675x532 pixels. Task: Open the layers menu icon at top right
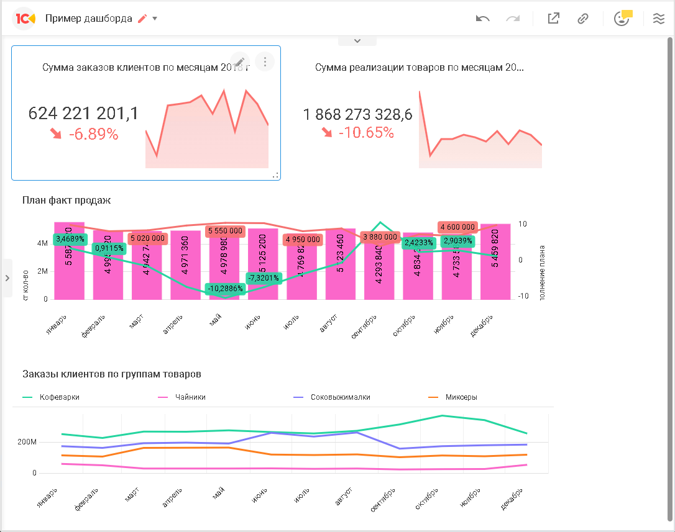658,19
